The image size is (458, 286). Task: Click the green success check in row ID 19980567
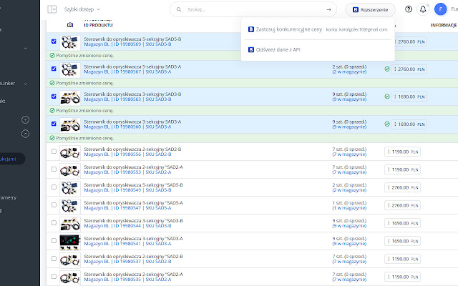[x=387, y=69]
